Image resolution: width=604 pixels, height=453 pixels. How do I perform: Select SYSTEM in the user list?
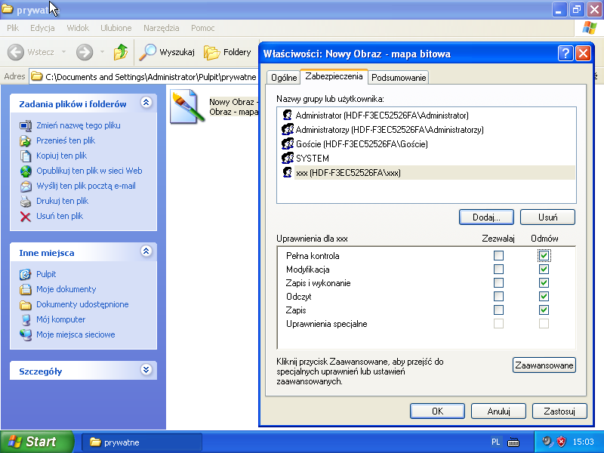coord(312,159)
